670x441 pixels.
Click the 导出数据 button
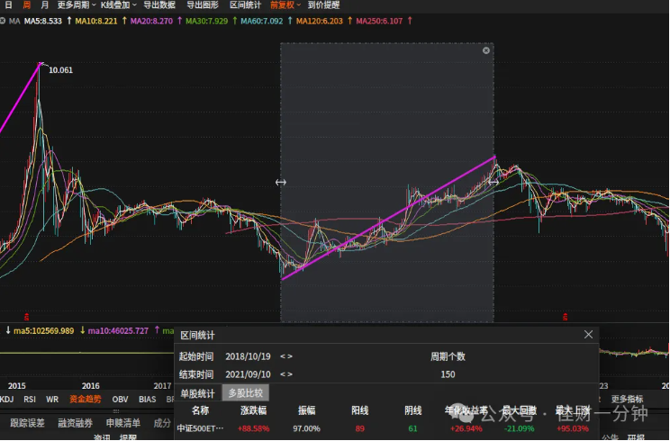[159, 5]
